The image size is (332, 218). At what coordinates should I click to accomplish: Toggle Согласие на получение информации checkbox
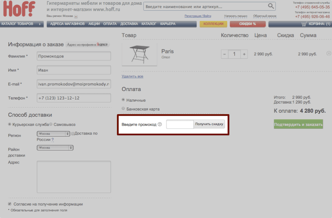point(10,204)
